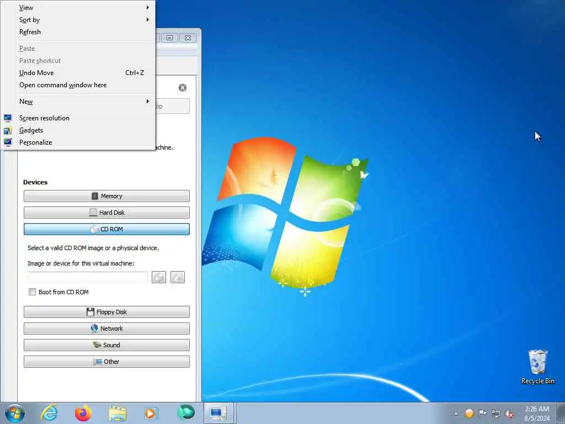This screenshot has width=565, height=424.
Task: Open the green round taskbar app
Action: click(186, 413)
